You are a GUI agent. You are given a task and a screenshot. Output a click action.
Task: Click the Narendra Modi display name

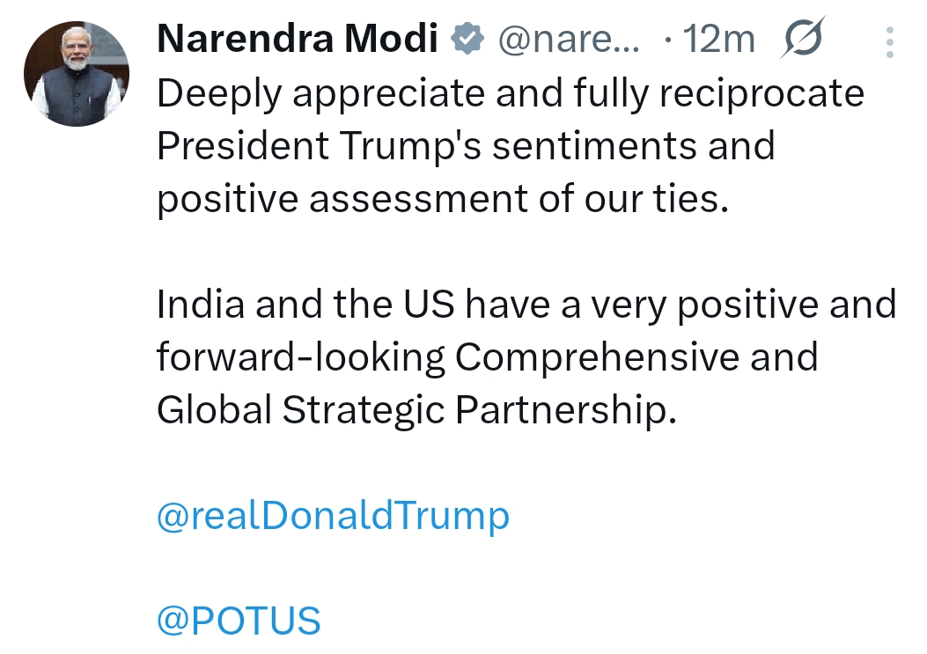click(298, 39)
